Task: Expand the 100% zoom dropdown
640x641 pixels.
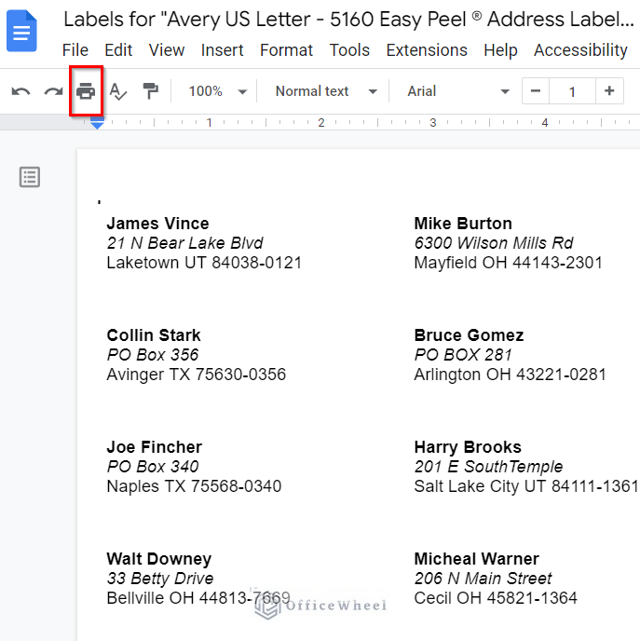Action: [x=217, y=91]
